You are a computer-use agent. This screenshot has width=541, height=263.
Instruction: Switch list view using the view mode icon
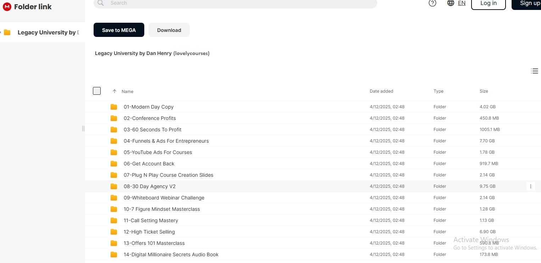pos(534,71)
